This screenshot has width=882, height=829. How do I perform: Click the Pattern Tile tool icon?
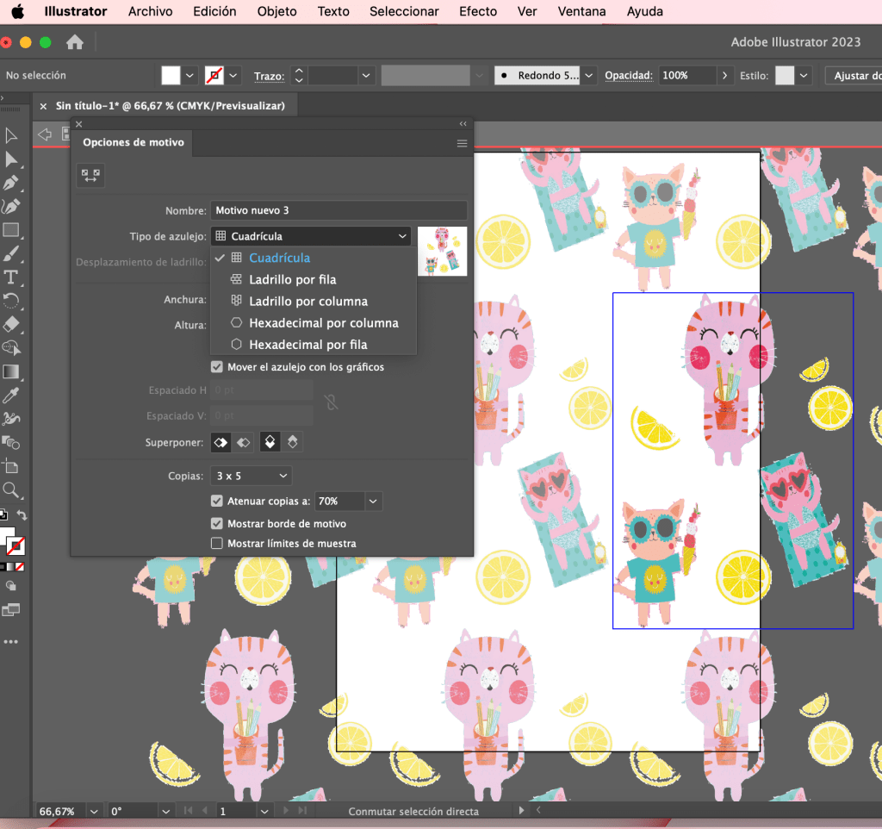coord(90,175)
